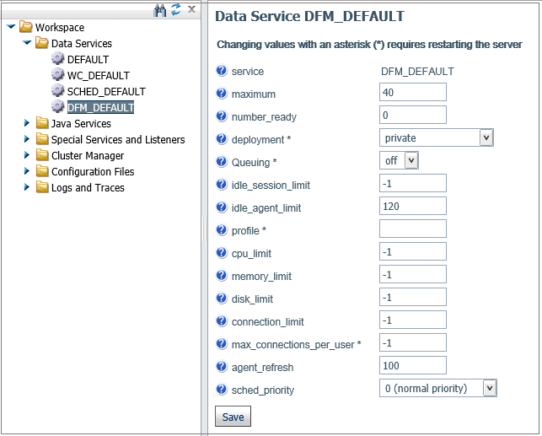
Task: Select the WC_DEFAULT data service
Action: [x=99, y=75]
